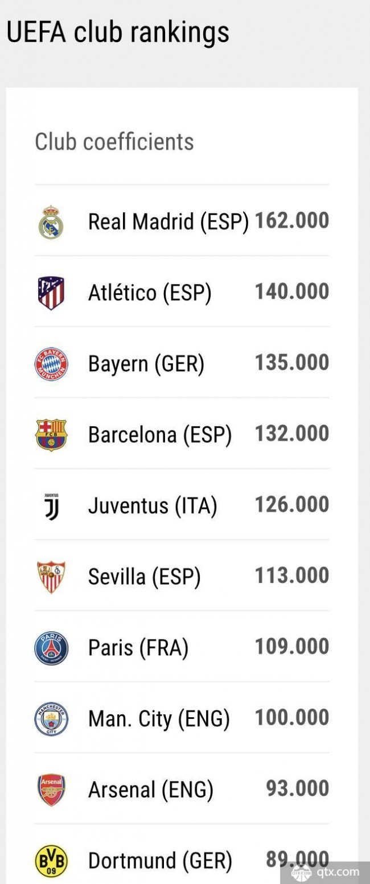Screen dimensions: 370x884
Task: Select the Bayern München logo
Action: click(51, 364)
